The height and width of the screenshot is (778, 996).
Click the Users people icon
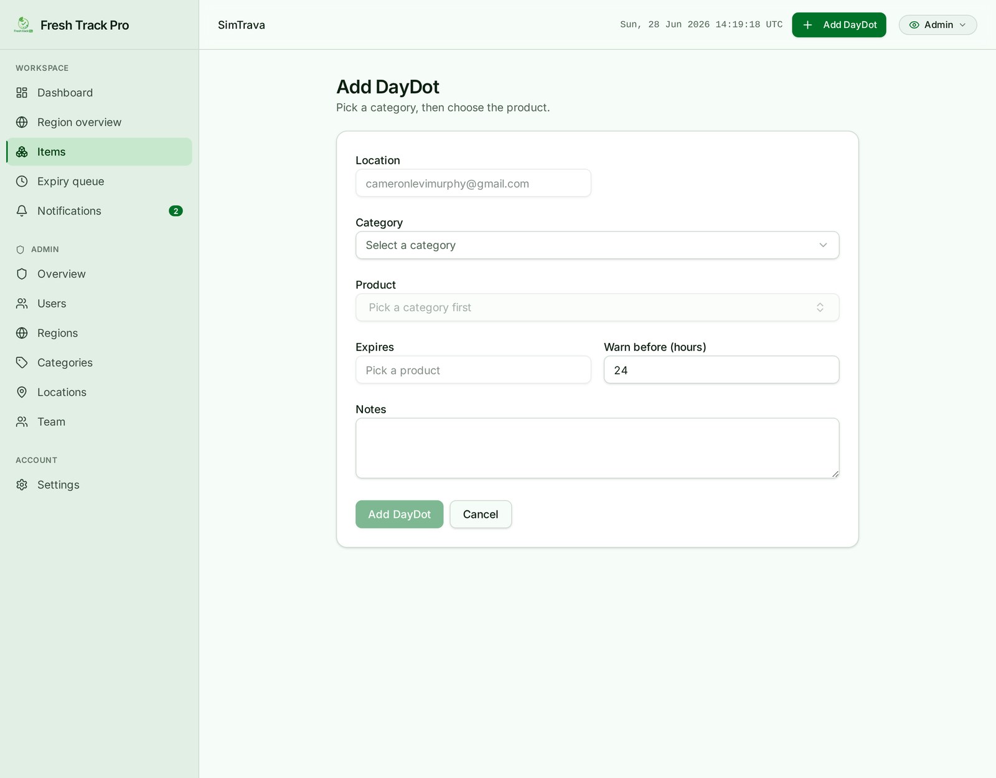[22, 304]
